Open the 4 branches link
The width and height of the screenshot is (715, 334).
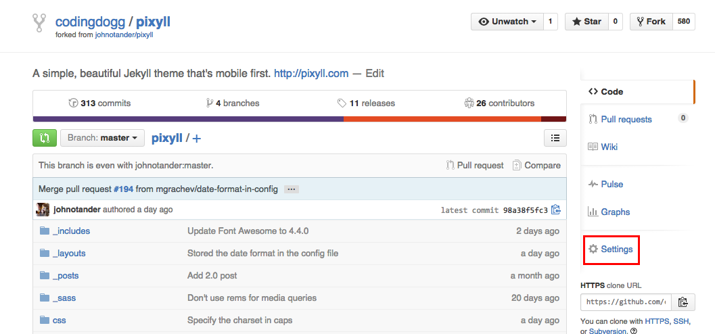click(233, 103)
